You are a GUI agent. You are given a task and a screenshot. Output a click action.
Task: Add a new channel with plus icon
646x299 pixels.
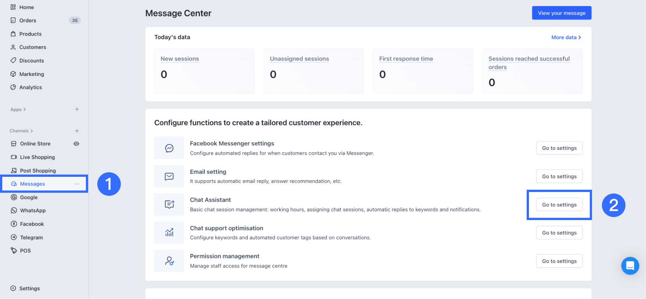(x=77, y=131)
